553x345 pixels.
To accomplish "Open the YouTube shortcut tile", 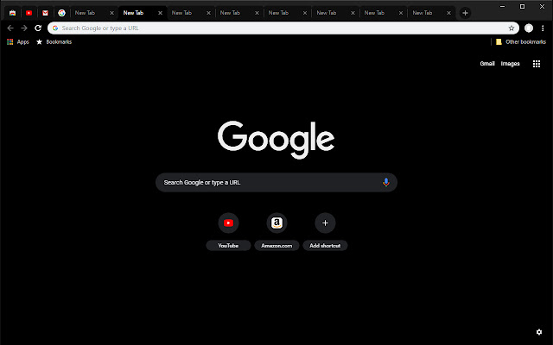I will pos(228,223).
